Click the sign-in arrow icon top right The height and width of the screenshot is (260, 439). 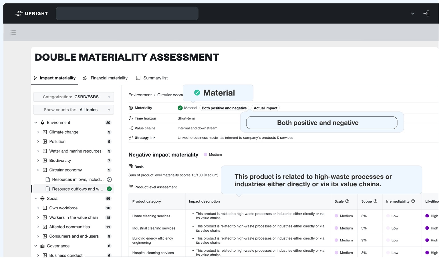pos(426,13)
